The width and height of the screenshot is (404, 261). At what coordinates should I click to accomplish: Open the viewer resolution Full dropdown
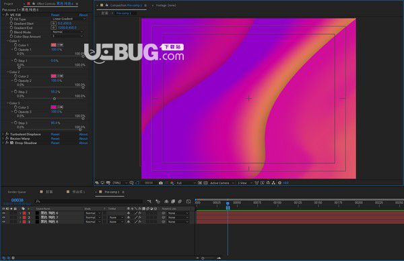[x=186, y=183]
